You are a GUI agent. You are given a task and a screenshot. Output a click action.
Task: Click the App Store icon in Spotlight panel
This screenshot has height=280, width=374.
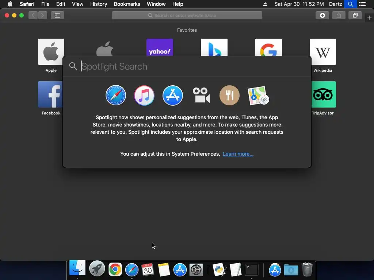[173, 95]
